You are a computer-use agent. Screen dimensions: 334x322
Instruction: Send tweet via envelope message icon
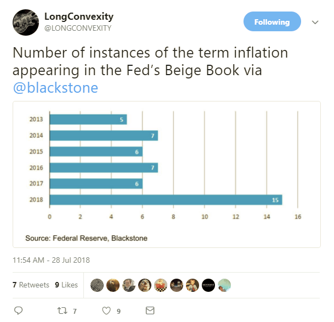point(150,310)
